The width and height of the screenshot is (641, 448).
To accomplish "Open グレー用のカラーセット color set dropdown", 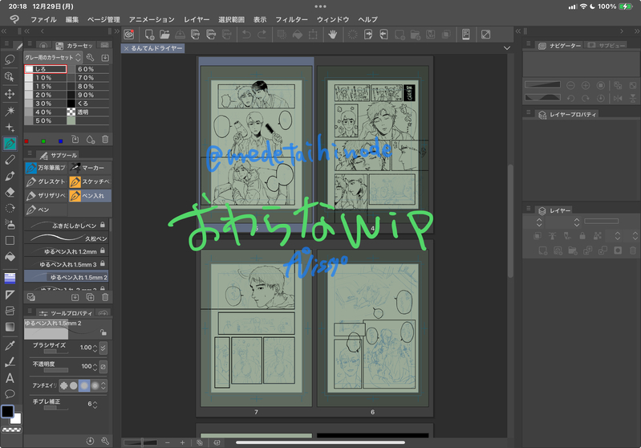I will pyautogui.click(x=53, y=58).
